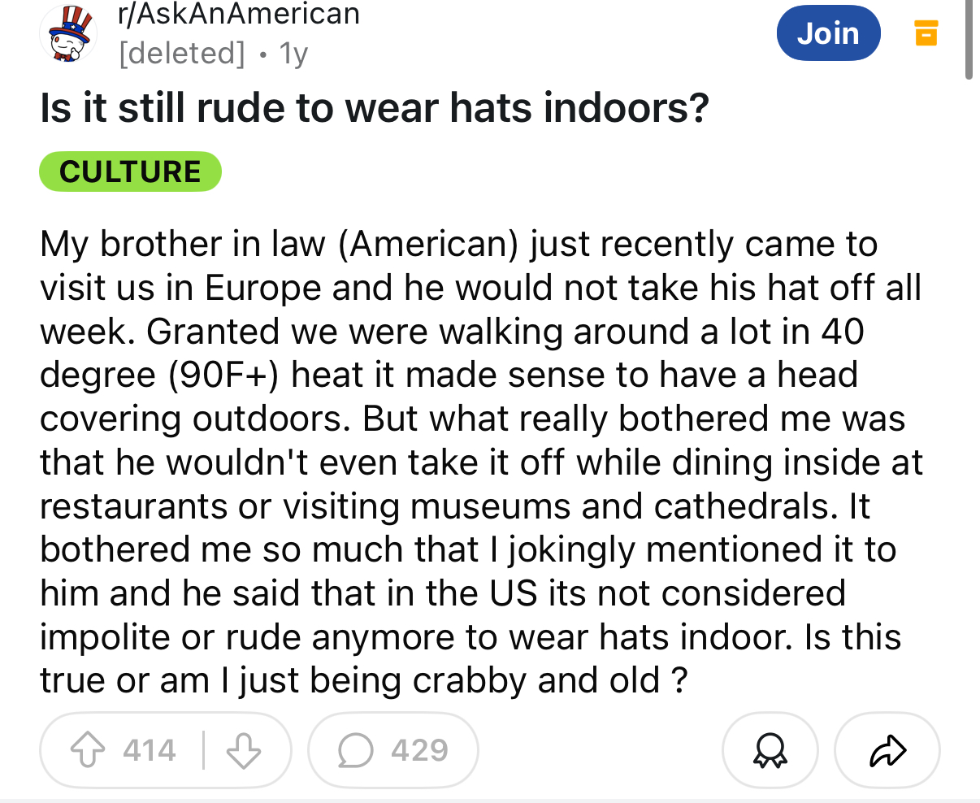The image size is (980, 803).
Task: Click the share button outline
Action: (887, 750)
